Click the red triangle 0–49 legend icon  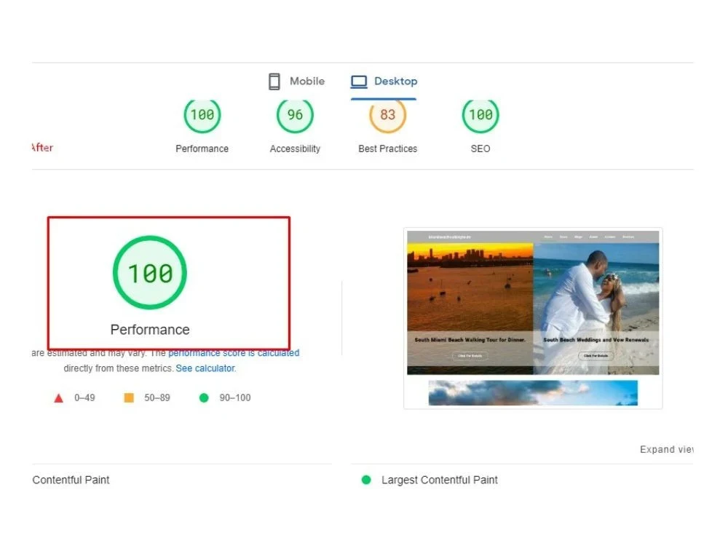(x=58, y=398)
